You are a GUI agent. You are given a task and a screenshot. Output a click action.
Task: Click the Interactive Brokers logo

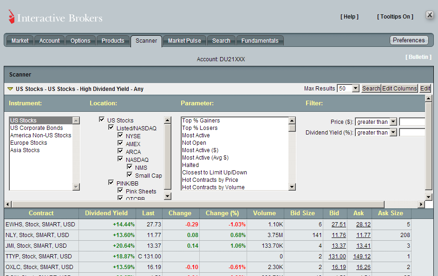pos(55,17)
